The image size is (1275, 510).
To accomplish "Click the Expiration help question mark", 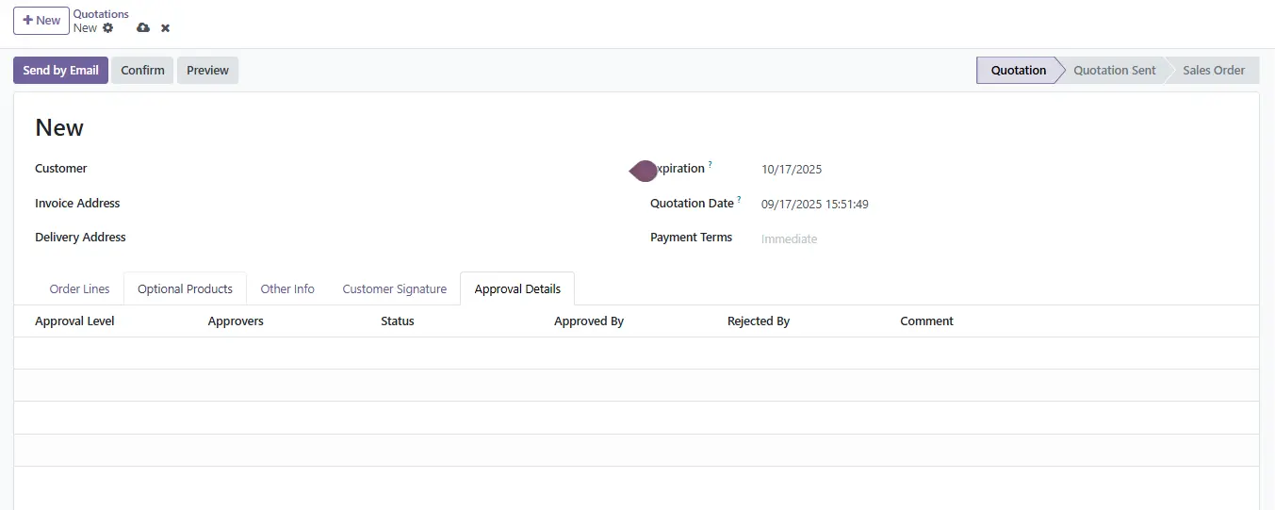I will (710, 165).
